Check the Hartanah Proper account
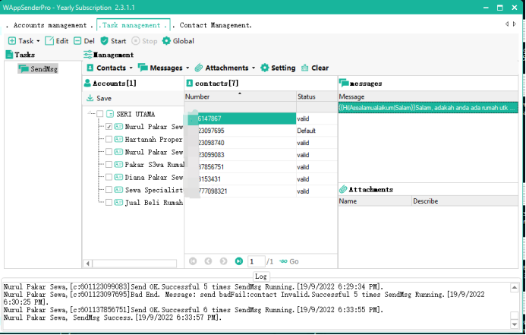Viewport: 526px width, 335px height. click(109, 139)
